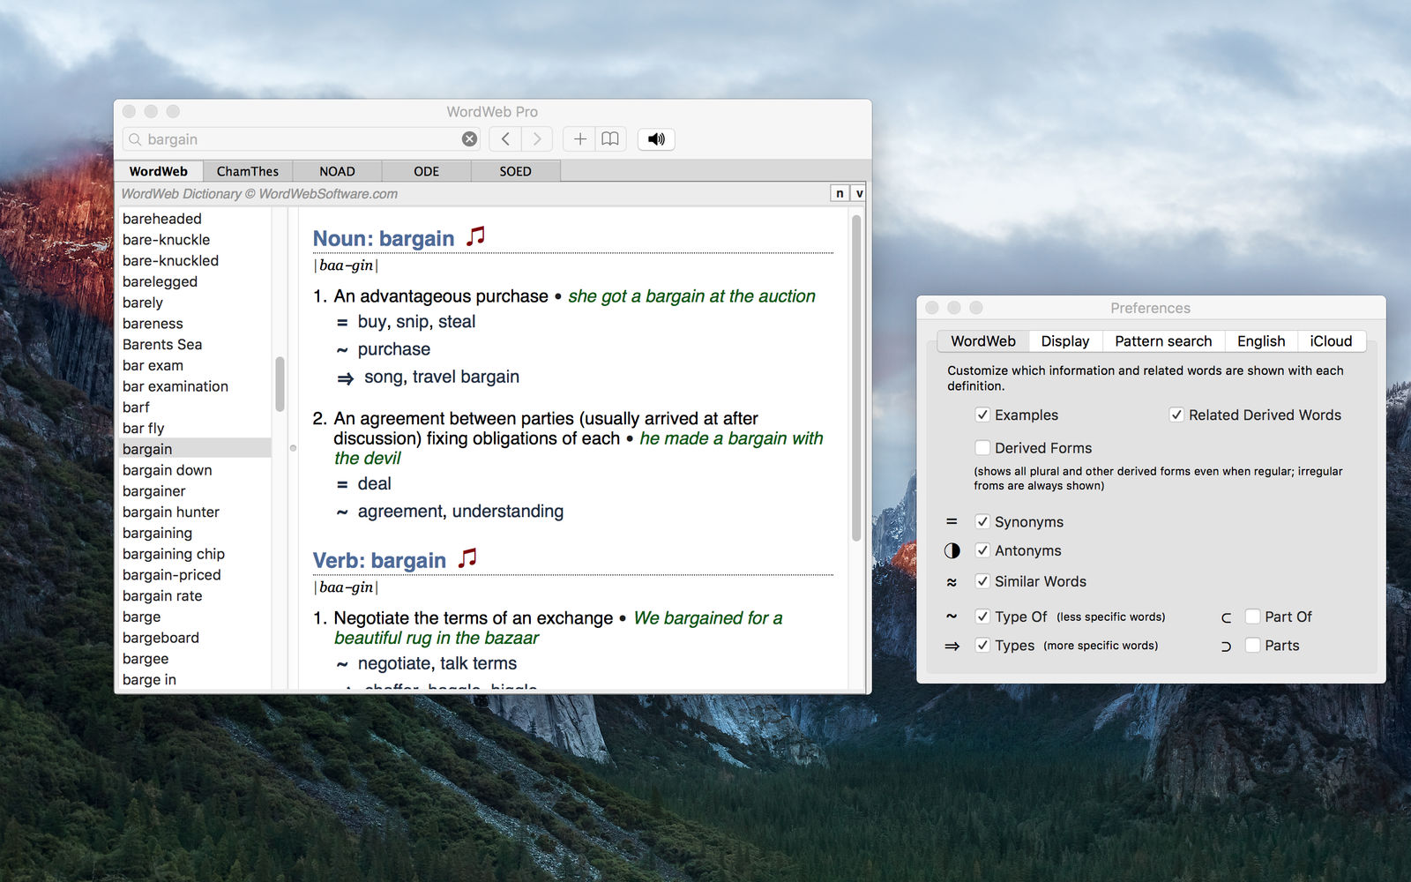Viewport: 1411px width, 882px height.
Task: Select WordWeb tab in Preferences
Action: [x=982, y=341]
